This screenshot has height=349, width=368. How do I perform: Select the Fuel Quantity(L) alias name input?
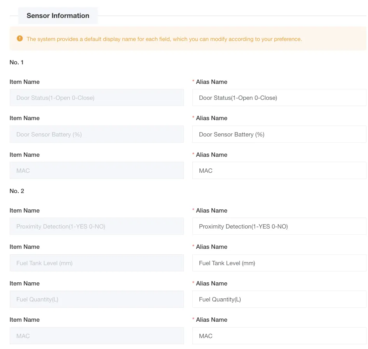pyautogui.click(x=279, y=299)
